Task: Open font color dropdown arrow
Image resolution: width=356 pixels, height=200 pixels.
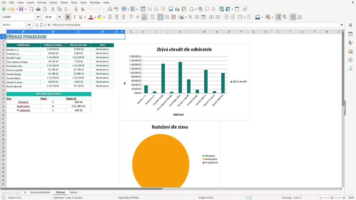Action: [x=95, y=17]
